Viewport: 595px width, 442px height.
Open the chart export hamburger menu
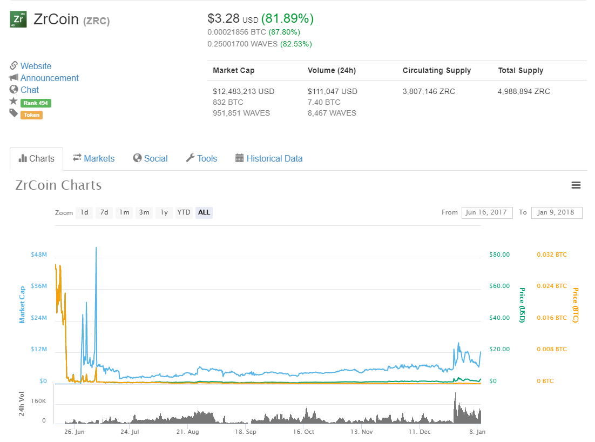coord(576,185)
